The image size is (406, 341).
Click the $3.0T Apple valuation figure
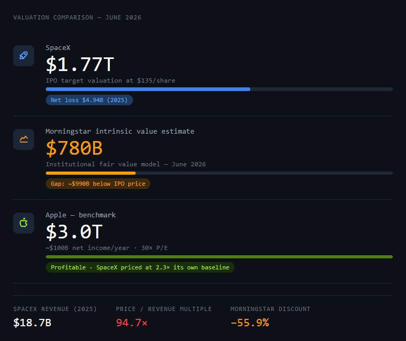(74, 232)
